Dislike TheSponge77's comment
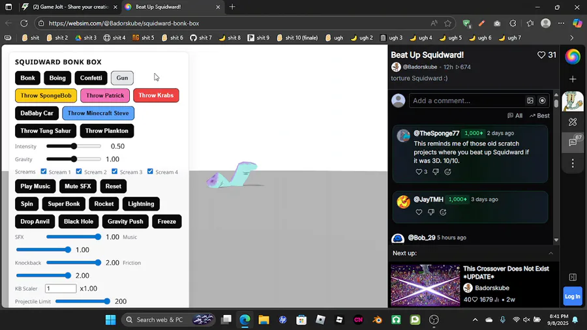587x330 pixels. [436, 172]
